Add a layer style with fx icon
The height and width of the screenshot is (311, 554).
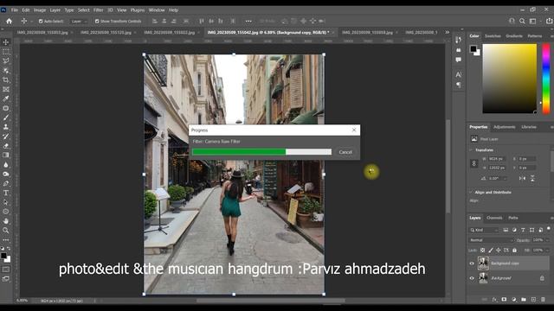point(494,300)
